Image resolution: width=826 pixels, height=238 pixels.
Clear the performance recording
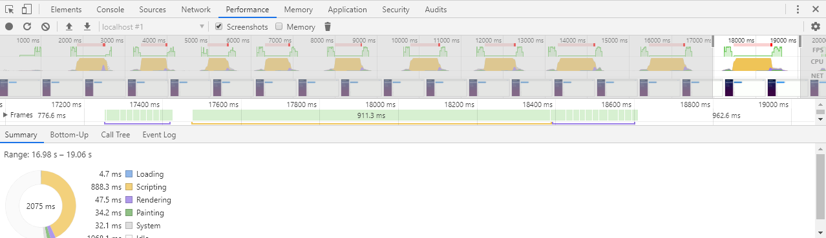point(45,26)
